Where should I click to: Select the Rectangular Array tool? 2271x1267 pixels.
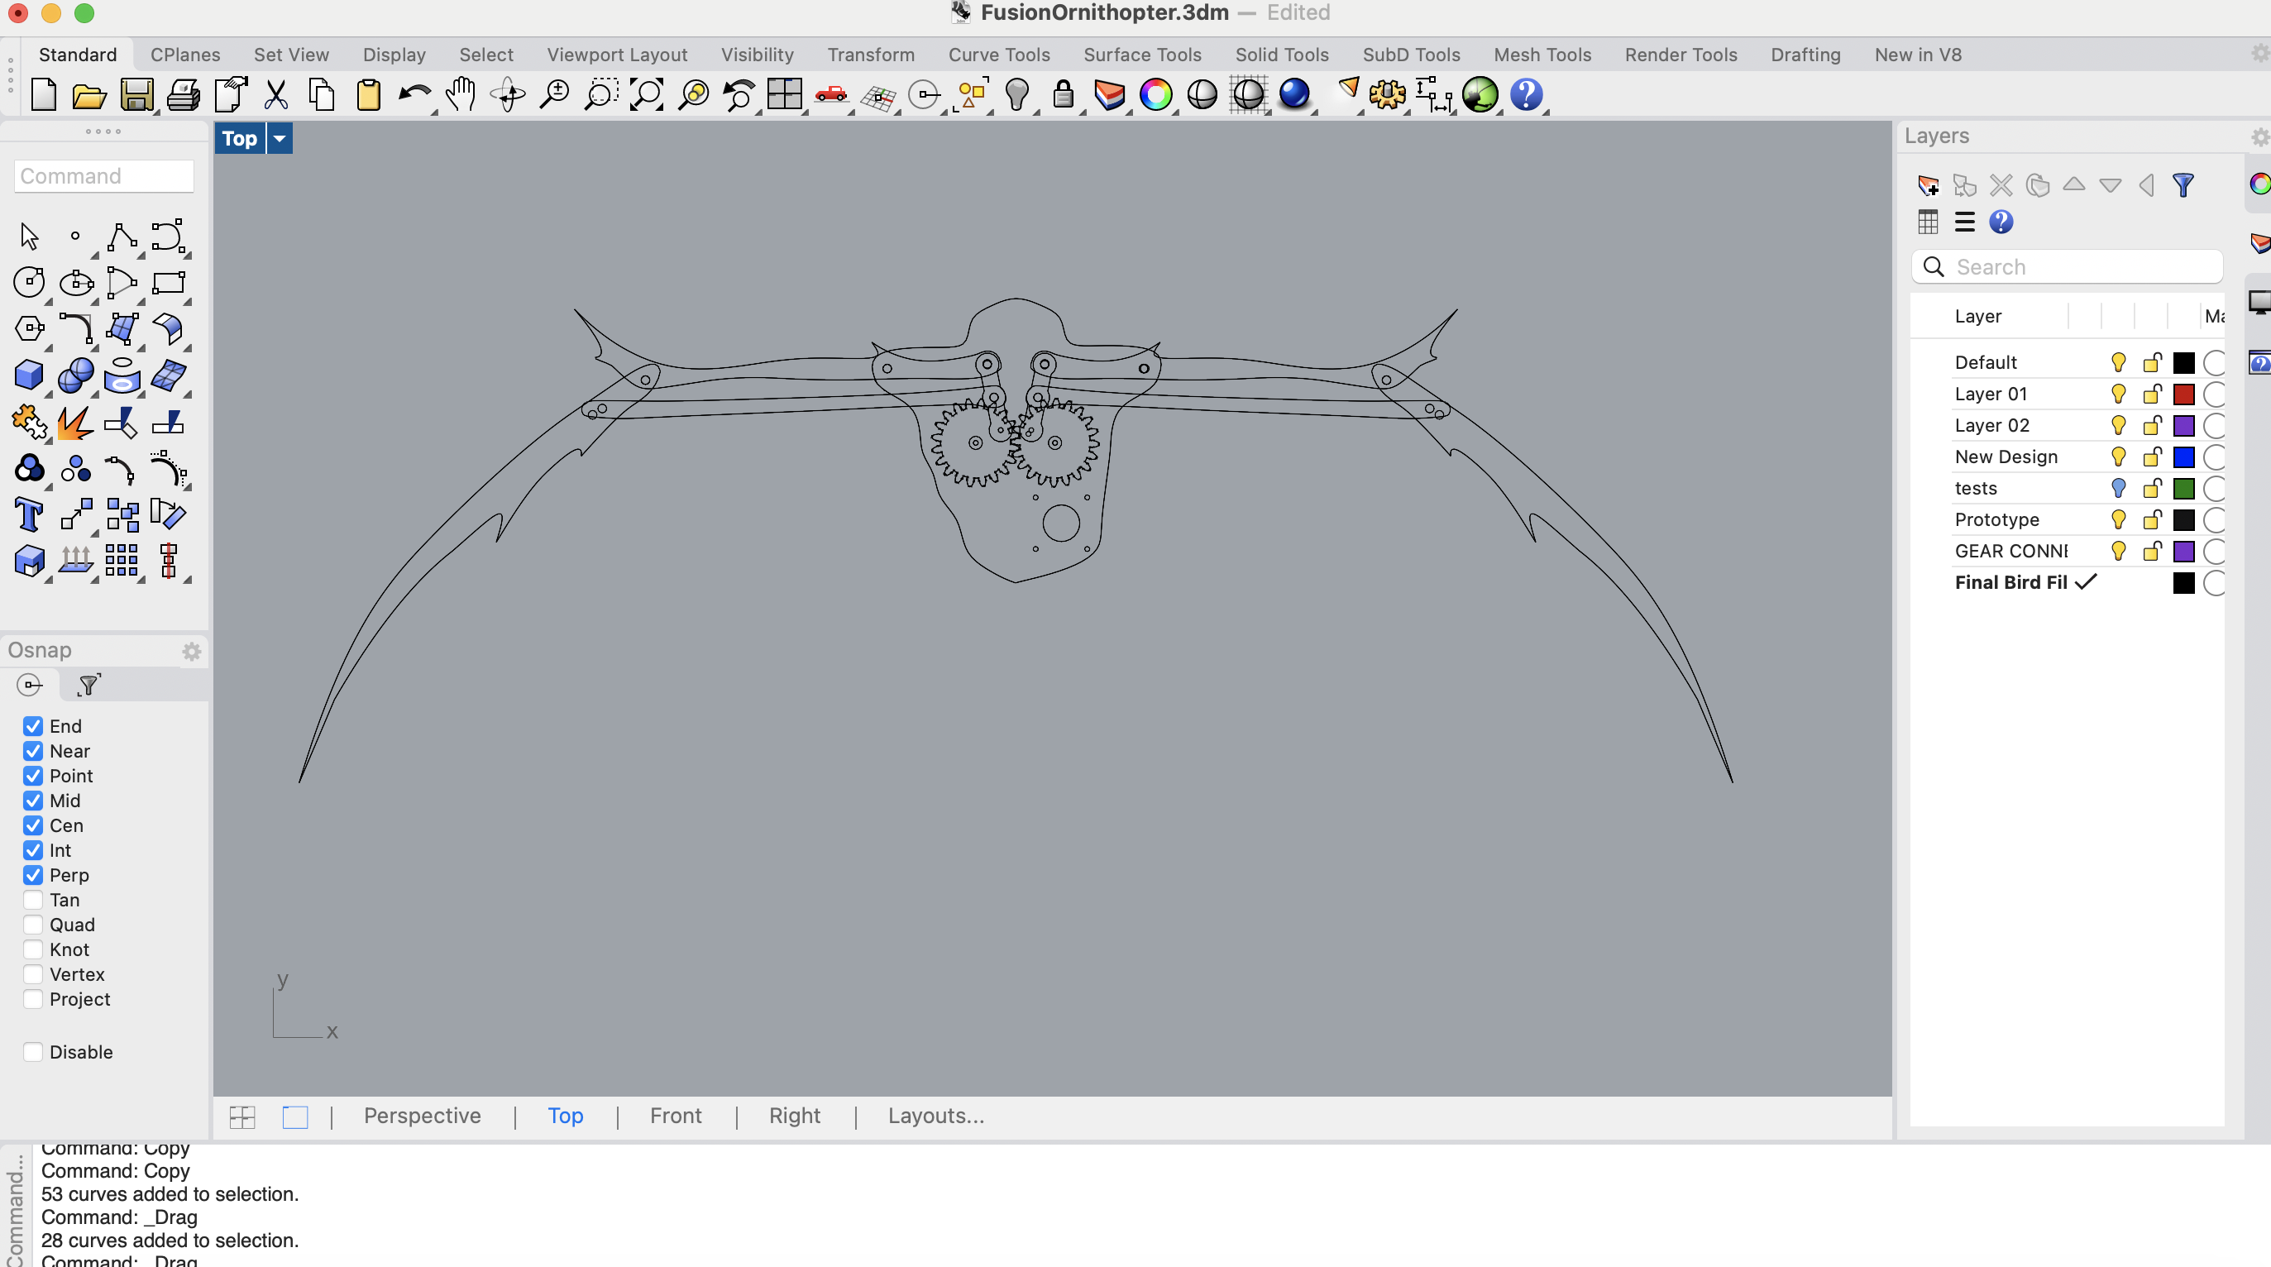[122, 560]
